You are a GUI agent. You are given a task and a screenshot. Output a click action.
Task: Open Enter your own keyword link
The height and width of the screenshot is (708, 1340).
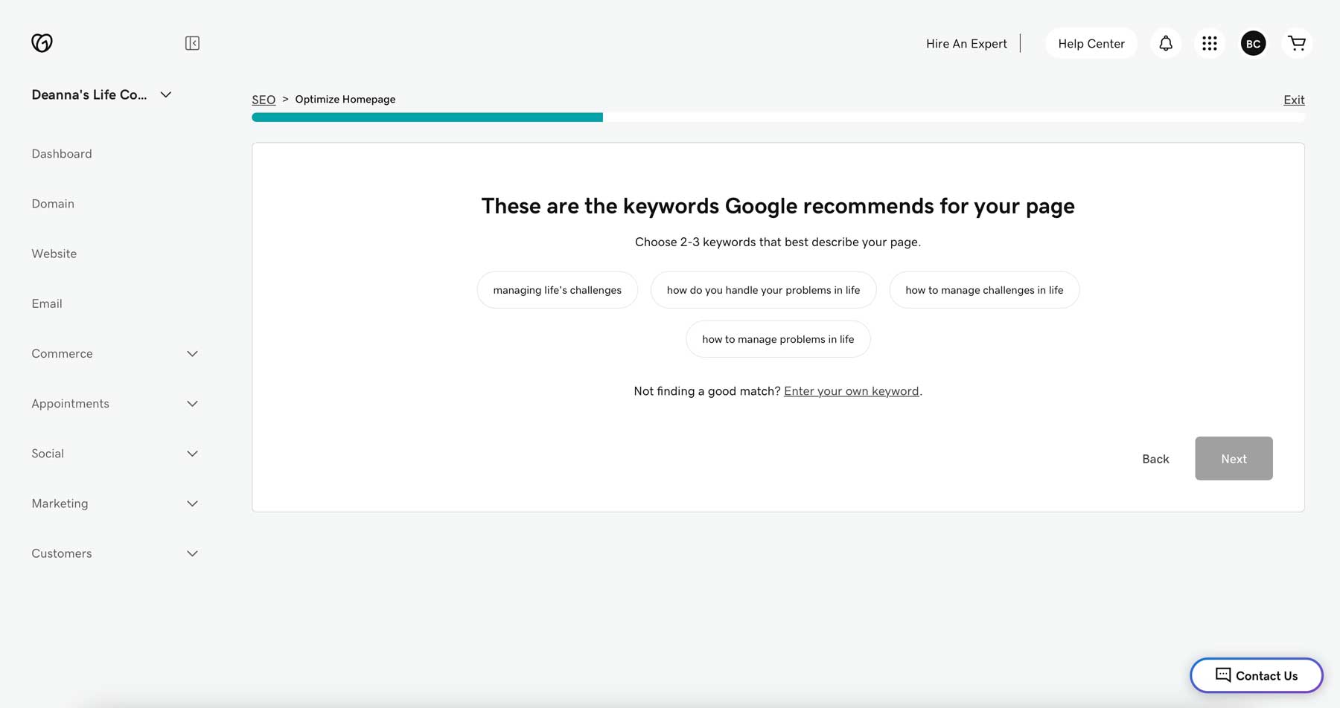pyautogui.click(x=852, y=390)
